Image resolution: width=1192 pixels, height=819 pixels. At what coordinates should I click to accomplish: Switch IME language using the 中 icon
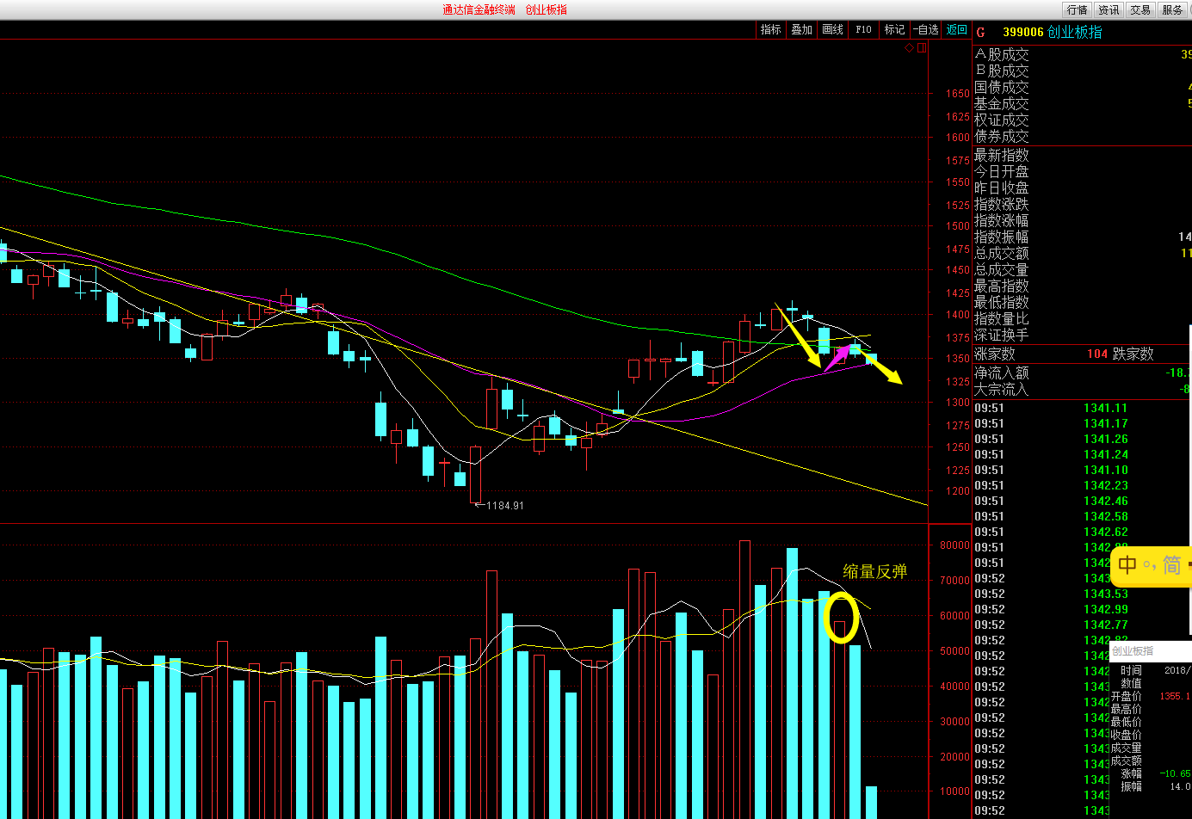click(1127, 565)
